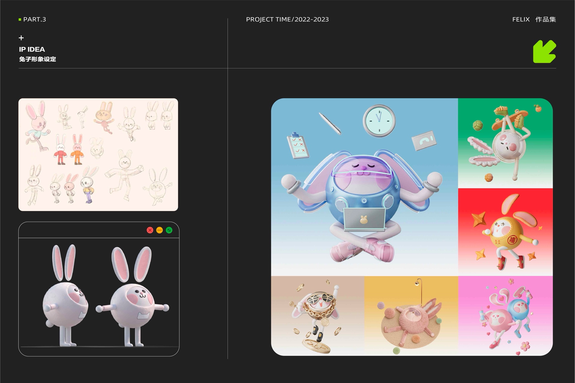This screenshot has height=383, width=575.
Task: Click the FELIX 作品集 header text
Action: tap(534, 19)
